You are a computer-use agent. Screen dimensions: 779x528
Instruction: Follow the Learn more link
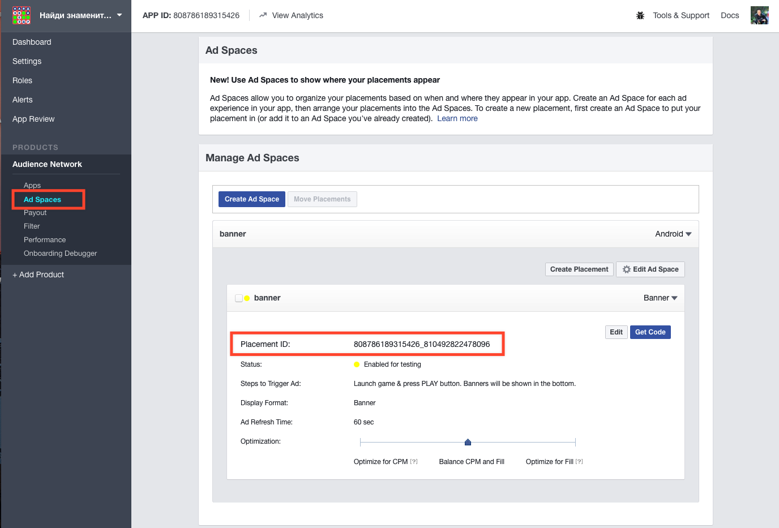click(457, 118)
